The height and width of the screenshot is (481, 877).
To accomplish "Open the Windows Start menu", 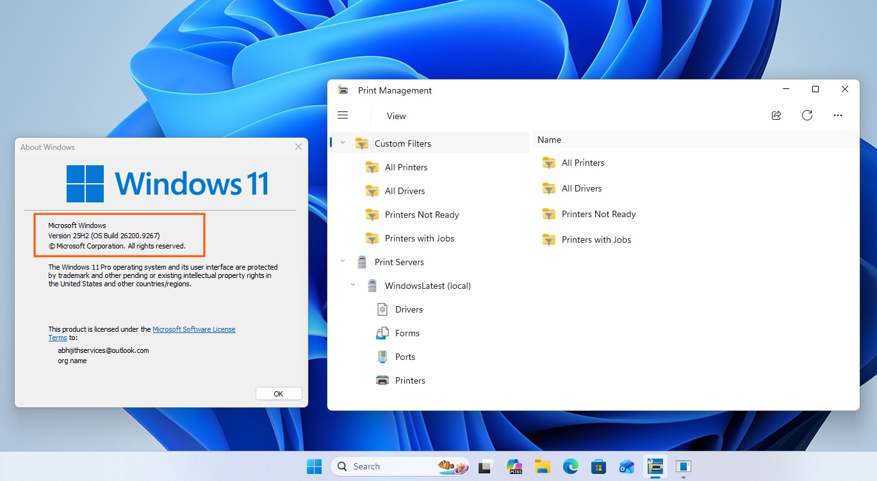I will pyautogui.click(x=314, y=466).
